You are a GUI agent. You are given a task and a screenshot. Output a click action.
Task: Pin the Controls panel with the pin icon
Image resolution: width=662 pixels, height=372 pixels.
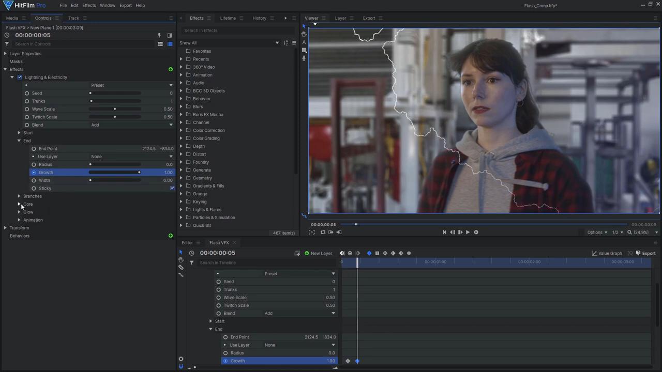click(x=159, y=36)
